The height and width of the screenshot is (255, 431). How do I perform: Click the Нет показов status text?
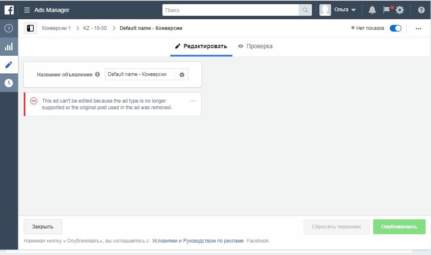click(x=370, y=28)
